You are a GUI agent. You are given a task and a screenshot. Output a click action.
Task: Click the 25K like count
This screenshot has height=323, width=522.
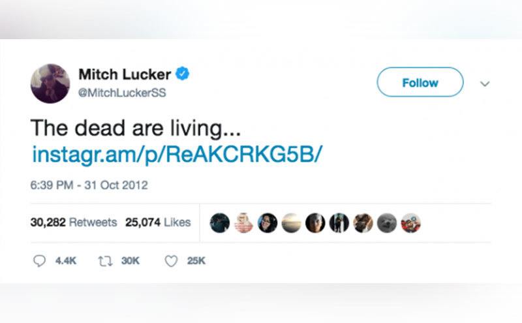click(x=196, y=261)
